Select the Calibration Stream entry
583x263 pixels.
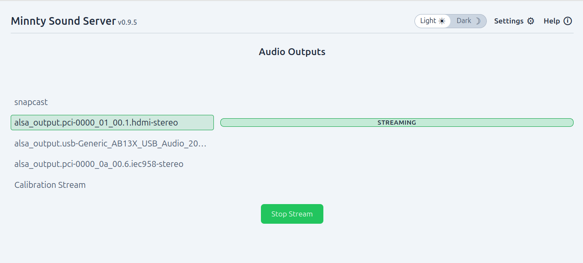[x=112, y=185]
